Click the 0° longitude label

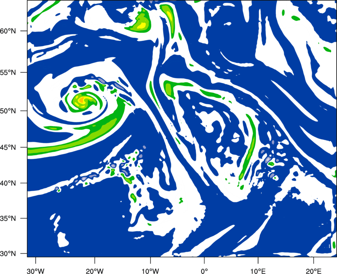[204, 271]
